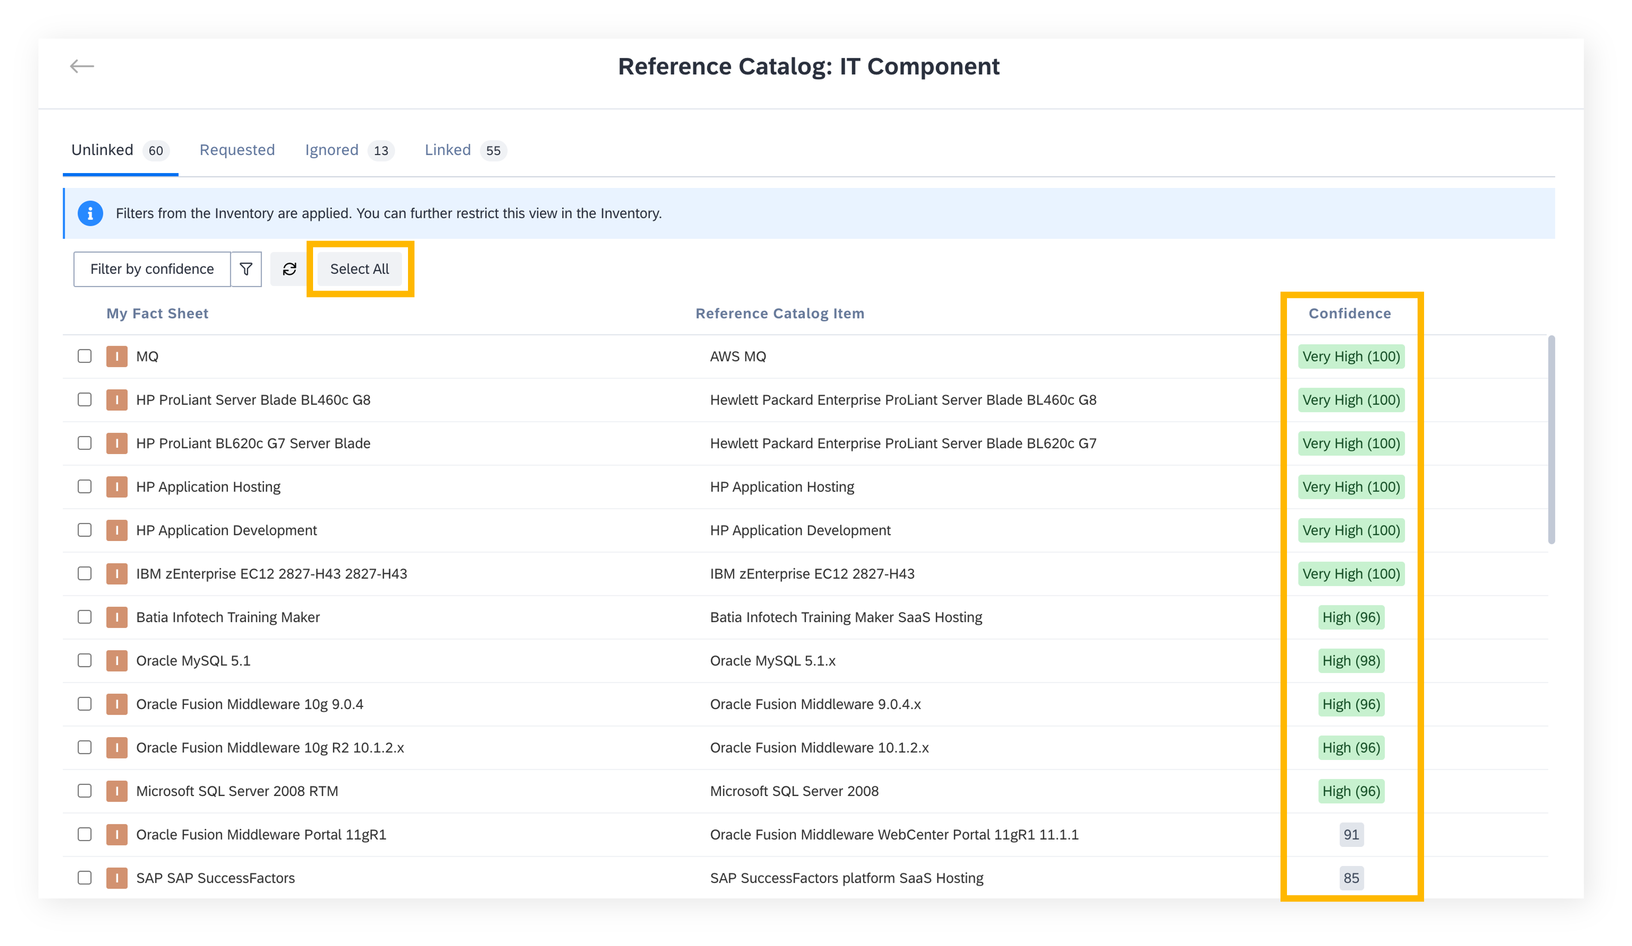This screenshot has width=1632, height=946.
Task: Click icon beside IBM zEnterprise EC12 fact sheet
Action: coord(117,574)
